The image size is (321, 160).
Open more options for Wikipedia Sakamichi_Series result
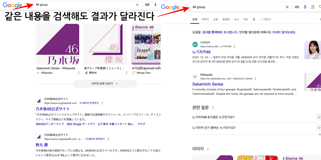255,79
